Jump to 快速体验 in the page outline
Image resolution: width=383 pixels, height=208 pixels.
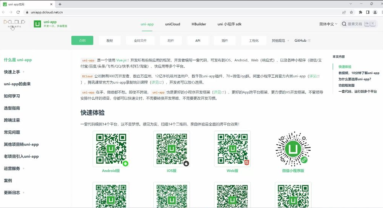click(x=345, y=67)
